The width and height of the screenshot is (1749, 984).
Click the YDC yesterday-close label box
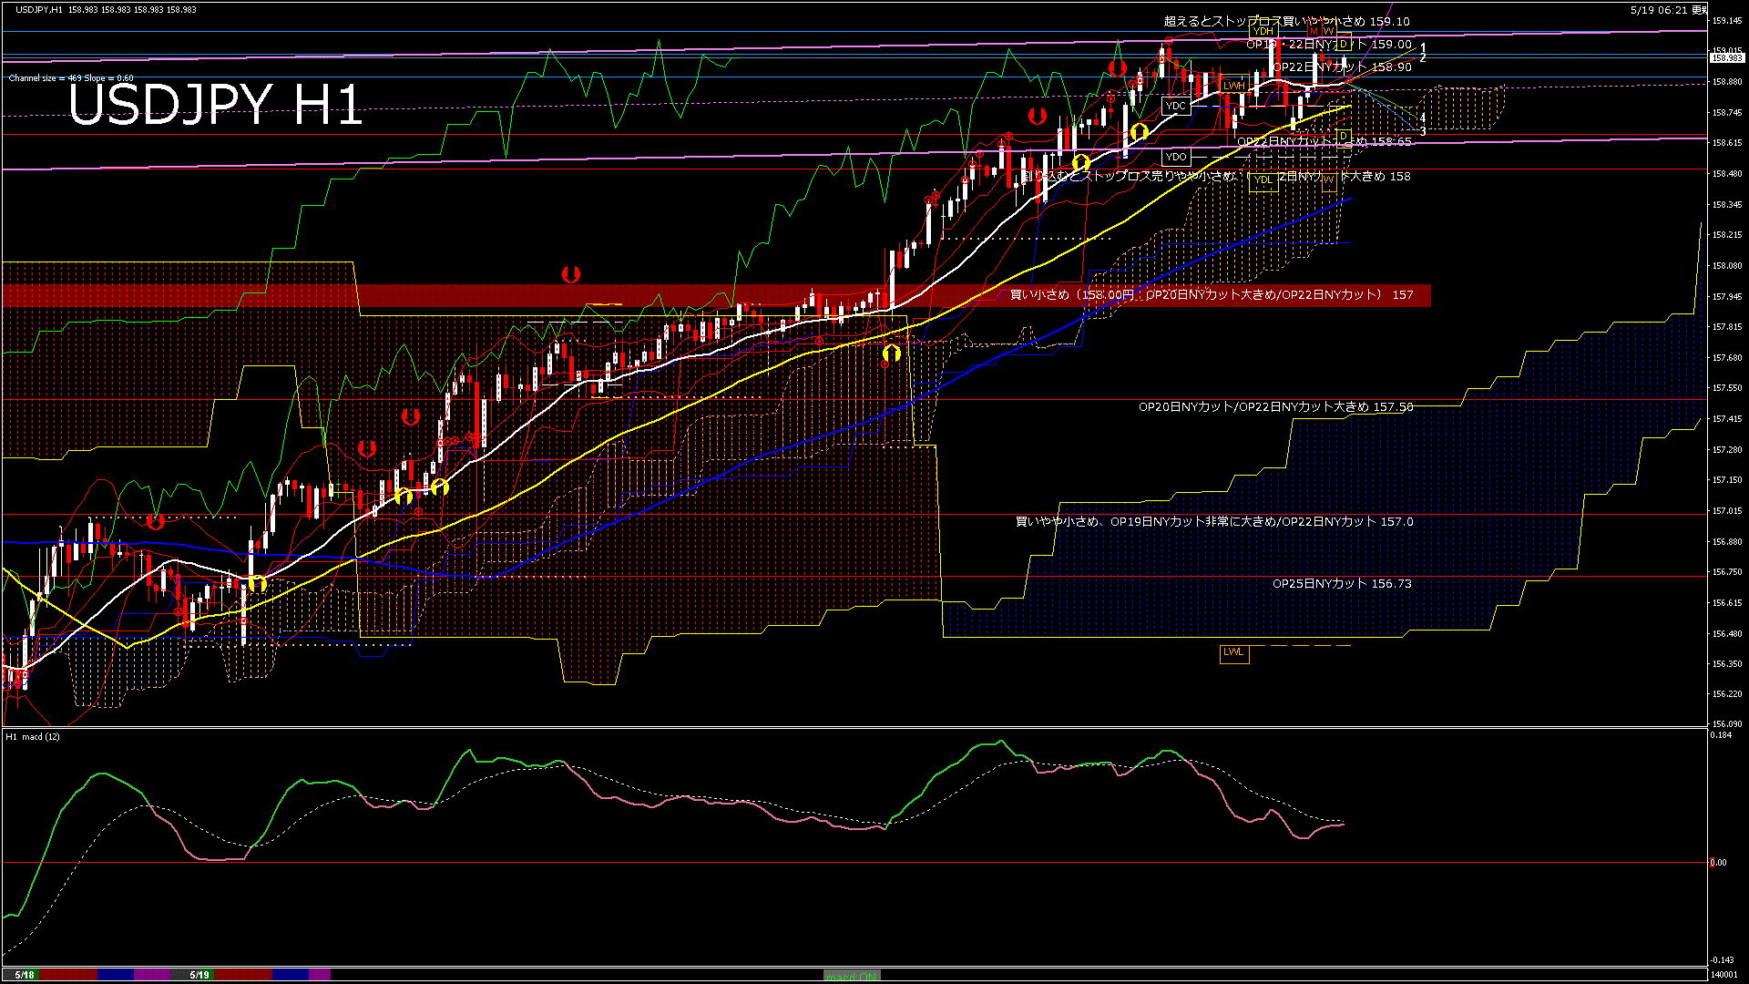[x=1176, y=106]
